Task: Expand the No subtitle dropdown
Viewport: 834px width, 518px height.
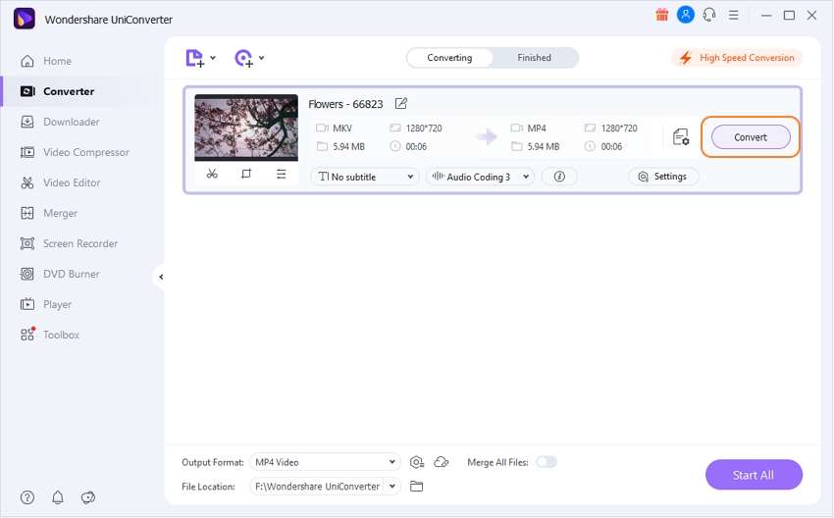Action: 365,177
